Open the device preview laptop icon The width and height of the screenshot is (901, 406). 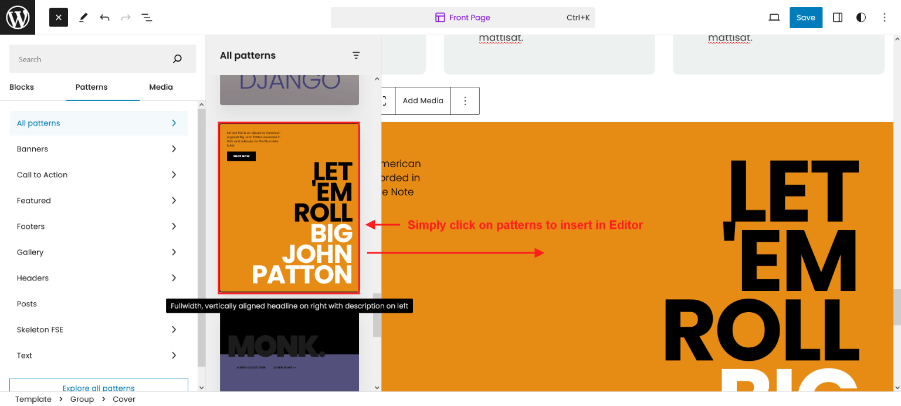(774, 18)
